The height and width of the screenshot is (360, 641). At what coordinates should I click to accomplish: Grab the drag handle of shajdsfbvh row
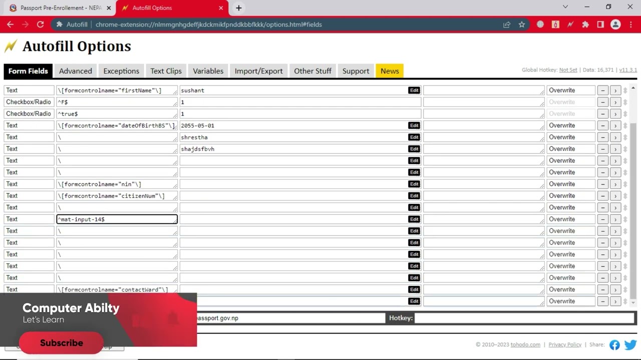click(x=625, y=149)
